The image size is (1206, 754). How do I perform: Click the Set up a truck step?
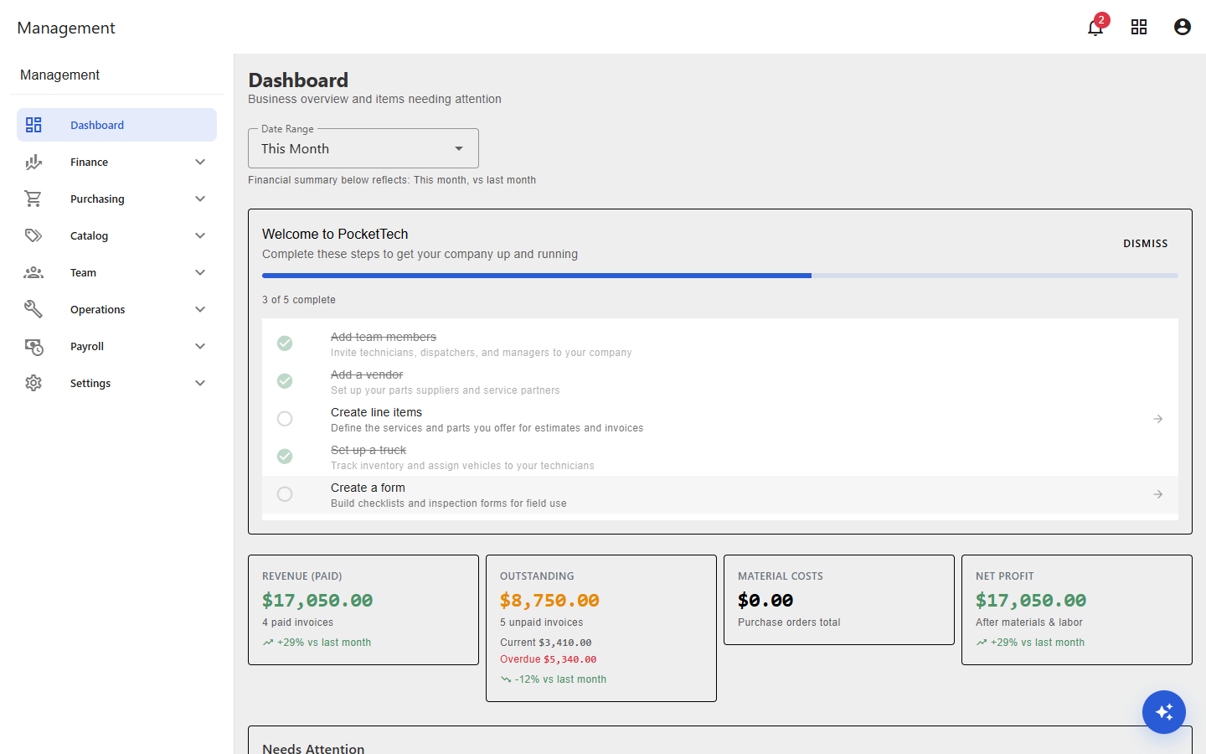tap(720, 457)
